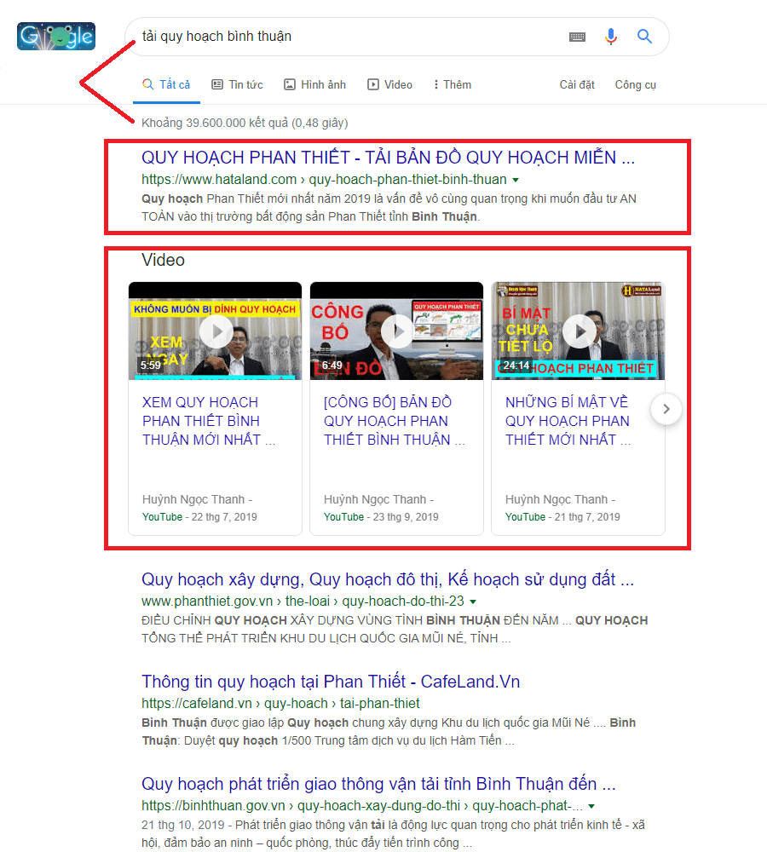Screen dimensions: 767x852
Task: Play the 24:14 'BÍ MẬT' video thumbnail
Action: pos(579,331)
